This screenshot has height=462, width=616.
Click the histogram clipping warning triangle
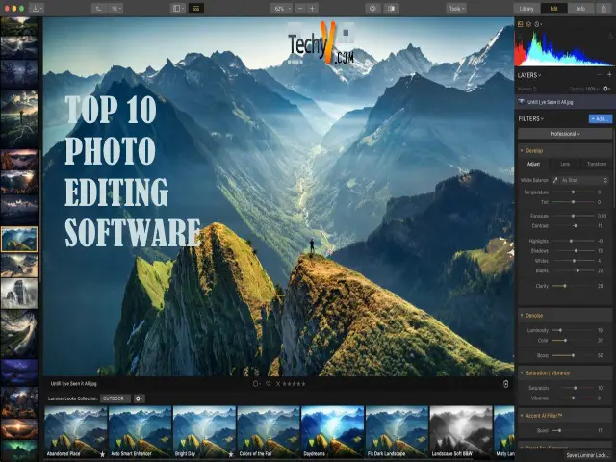point(610,36)
